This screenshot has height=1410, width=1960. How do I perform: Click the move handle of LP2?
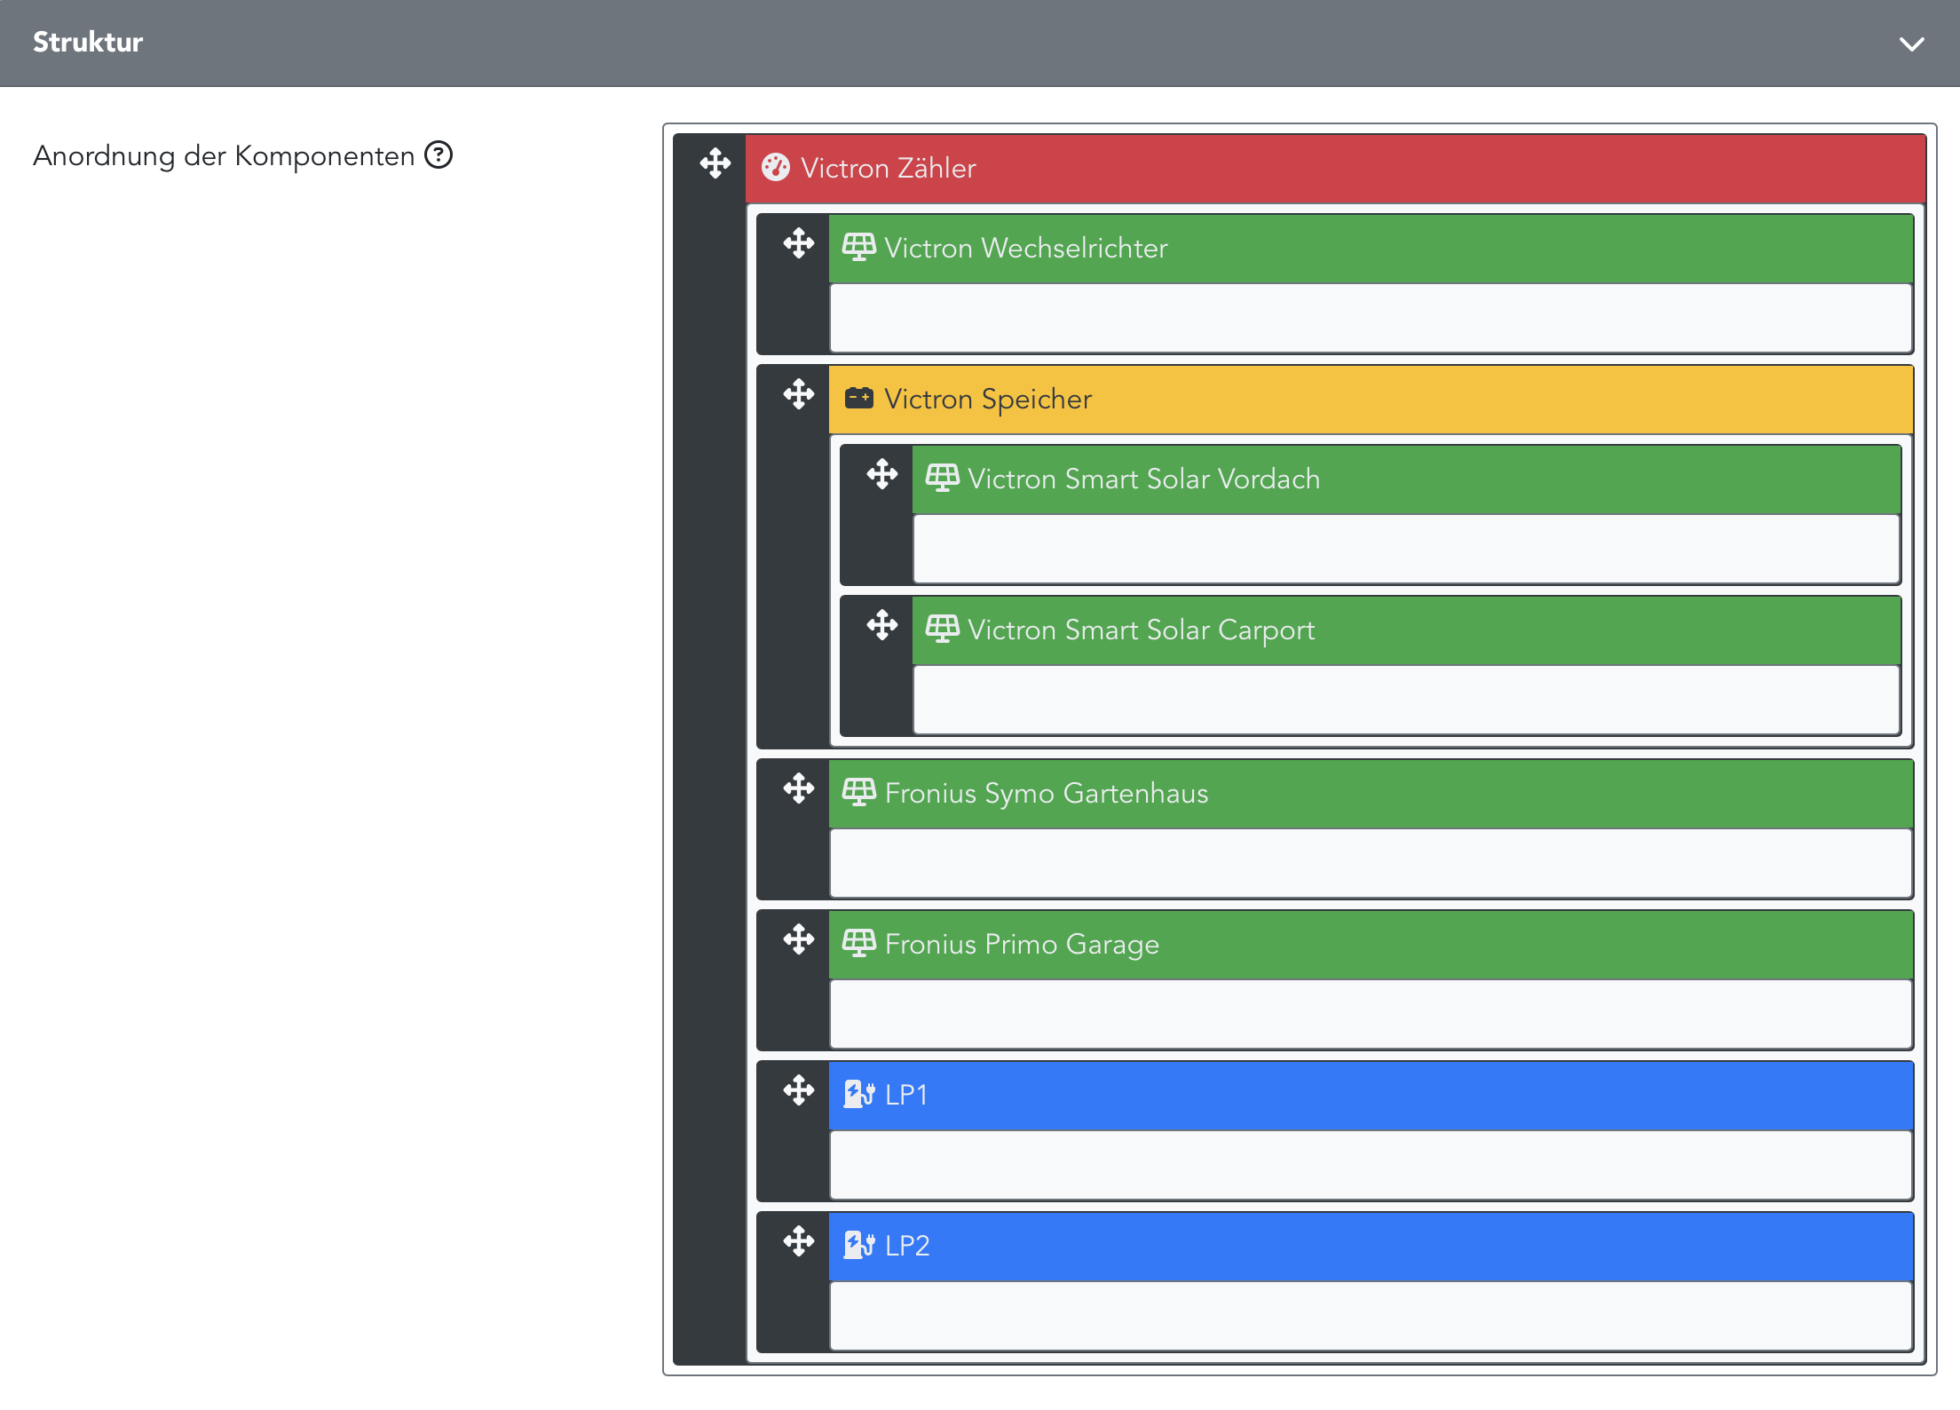(798, 1241)
